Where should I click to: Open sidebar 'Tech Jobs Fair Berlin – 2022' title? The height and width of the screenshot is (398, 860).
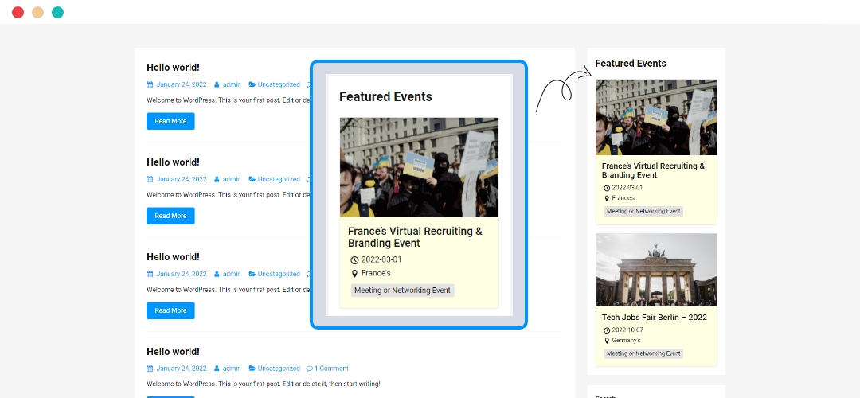(654, 317)
